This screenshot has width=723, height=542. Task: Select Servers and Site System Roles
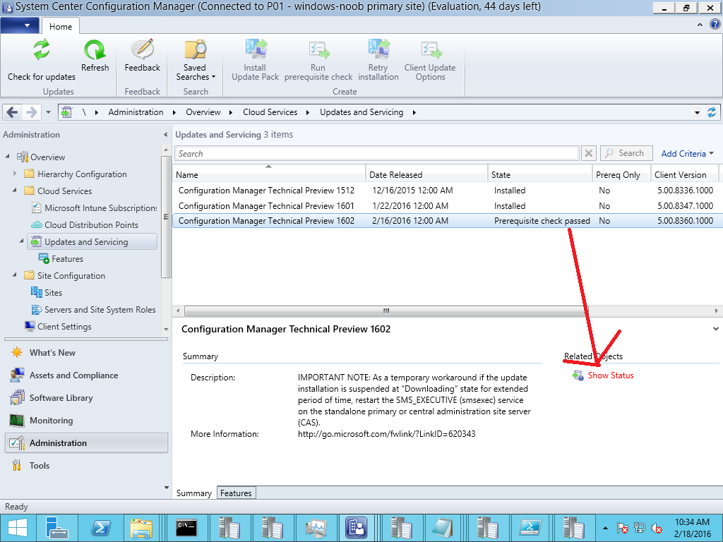(x=94, y=310)
